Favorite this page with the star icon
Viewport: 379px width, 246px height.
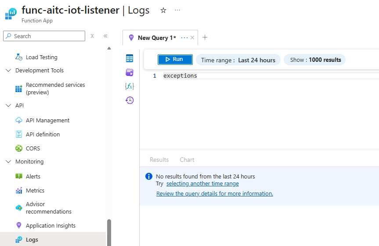(x=163, y=11)
